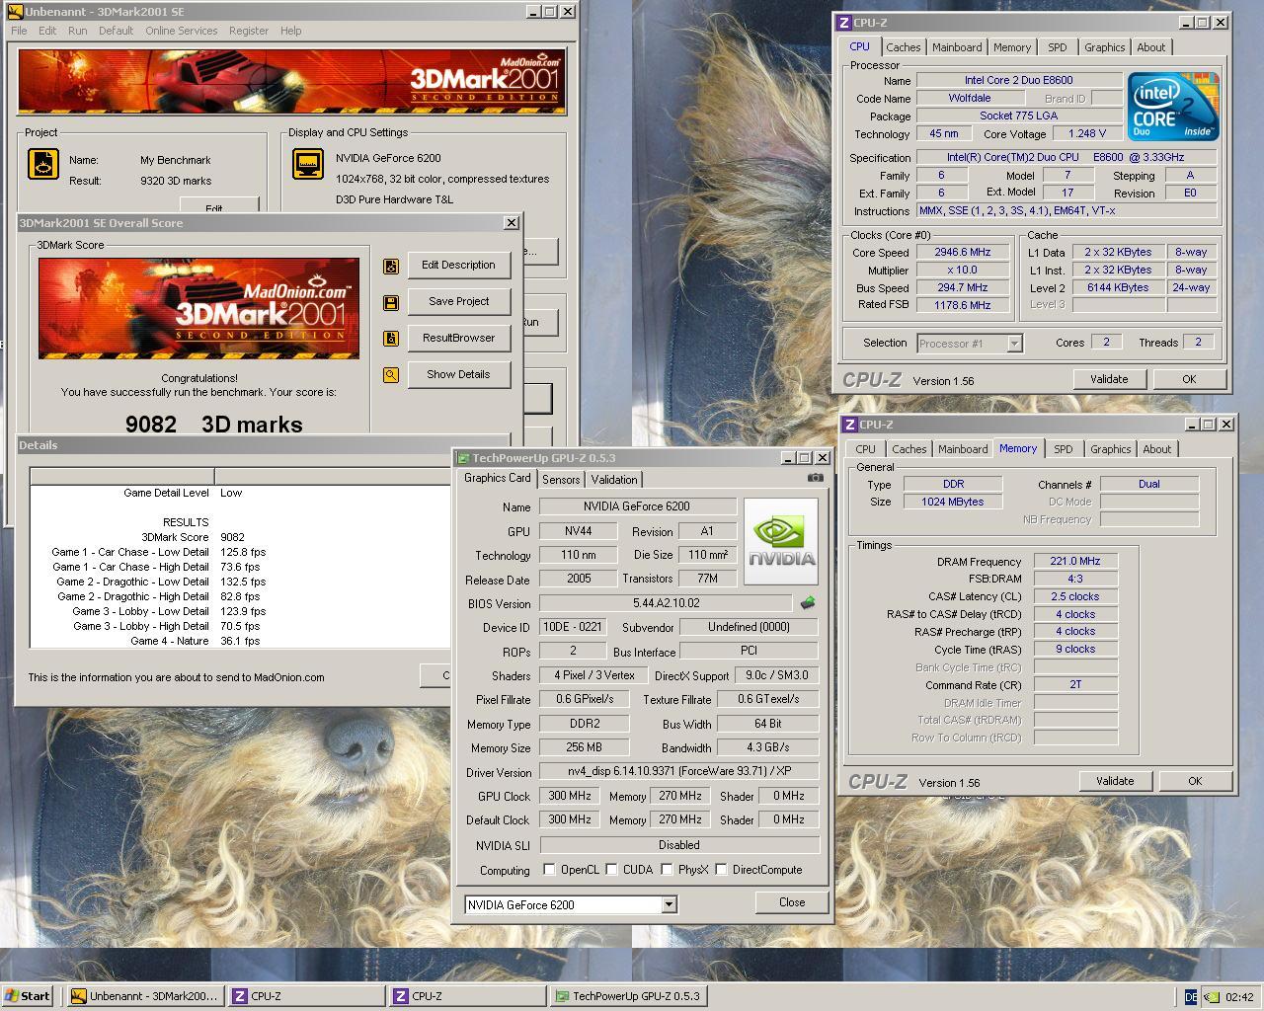Click OK in bottom CPU-Z window

tap(1195, 781)
